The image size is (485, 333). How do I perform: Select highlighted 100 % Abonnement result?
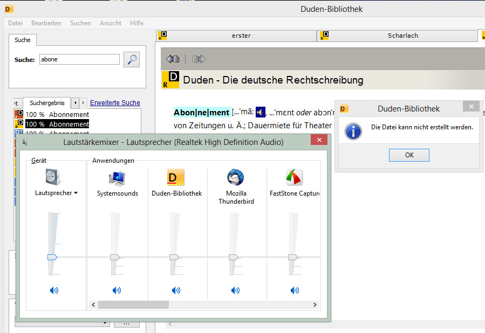[57, 124]
